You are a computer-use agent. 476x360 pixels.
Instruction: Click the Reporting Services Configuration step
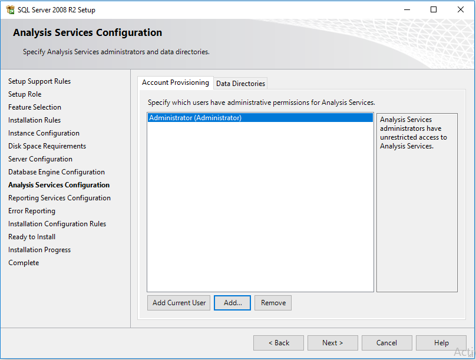coord(59,198)
